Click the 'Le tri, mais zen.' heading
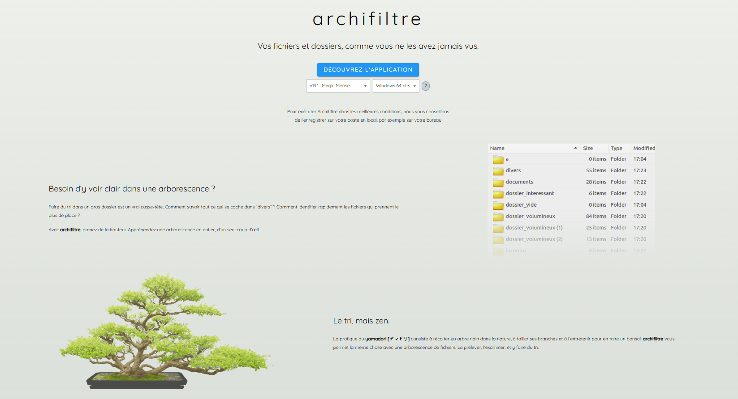 tap(361, 321)
